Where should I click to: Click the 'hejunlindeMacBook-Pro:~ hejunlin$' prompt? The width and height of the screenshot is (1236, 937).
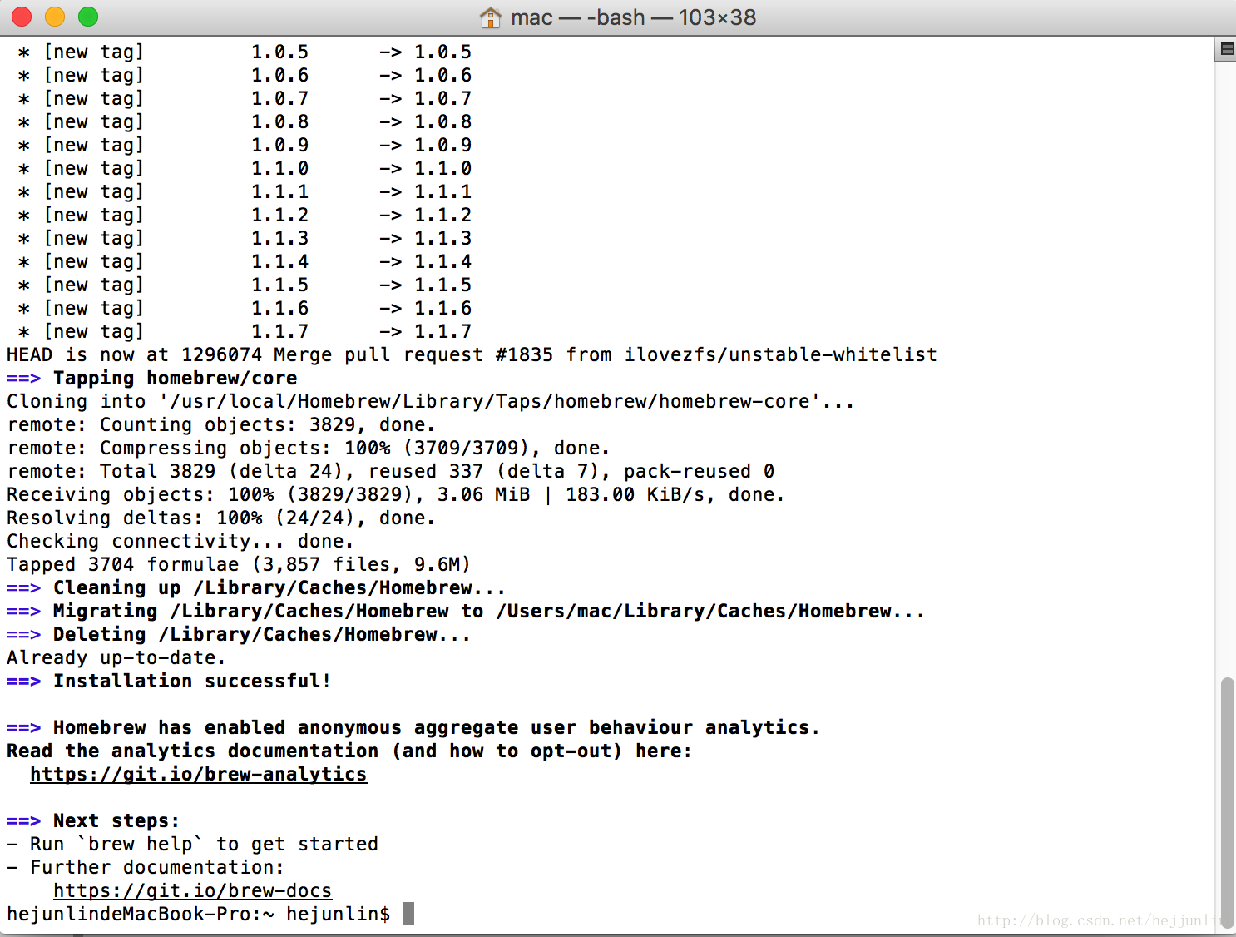coord(199,914)
